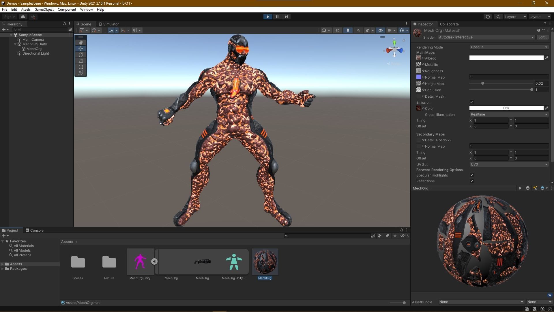The image size is (554, 312).
Task: Click the Albedo color swatch
Action: coord(506,58)
